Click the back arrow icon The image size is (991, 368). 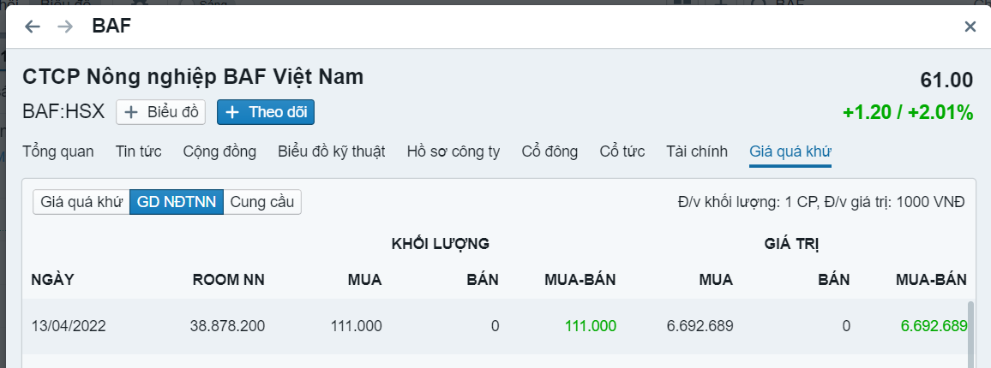pos(33,27)
